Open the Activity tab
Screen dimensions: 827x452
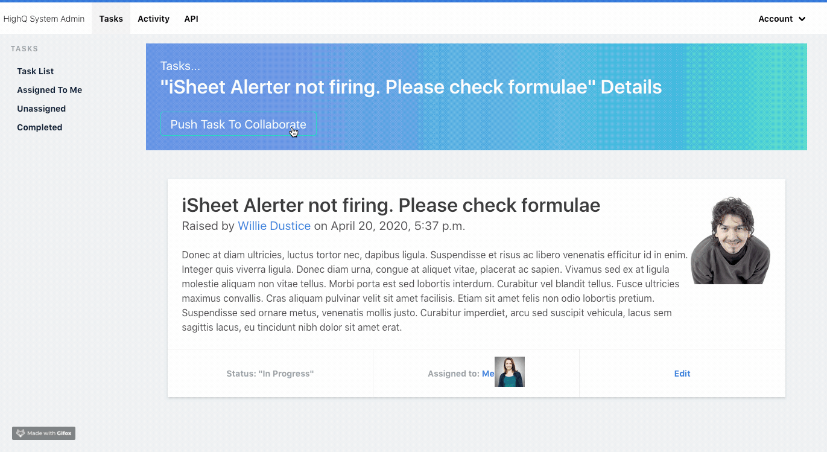pyautogui.click(x=153, y=19)
